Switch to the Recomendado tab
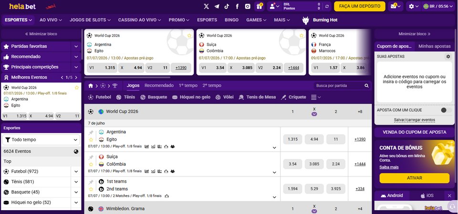This screenshot has height=214, width=458. click(159, 86)
